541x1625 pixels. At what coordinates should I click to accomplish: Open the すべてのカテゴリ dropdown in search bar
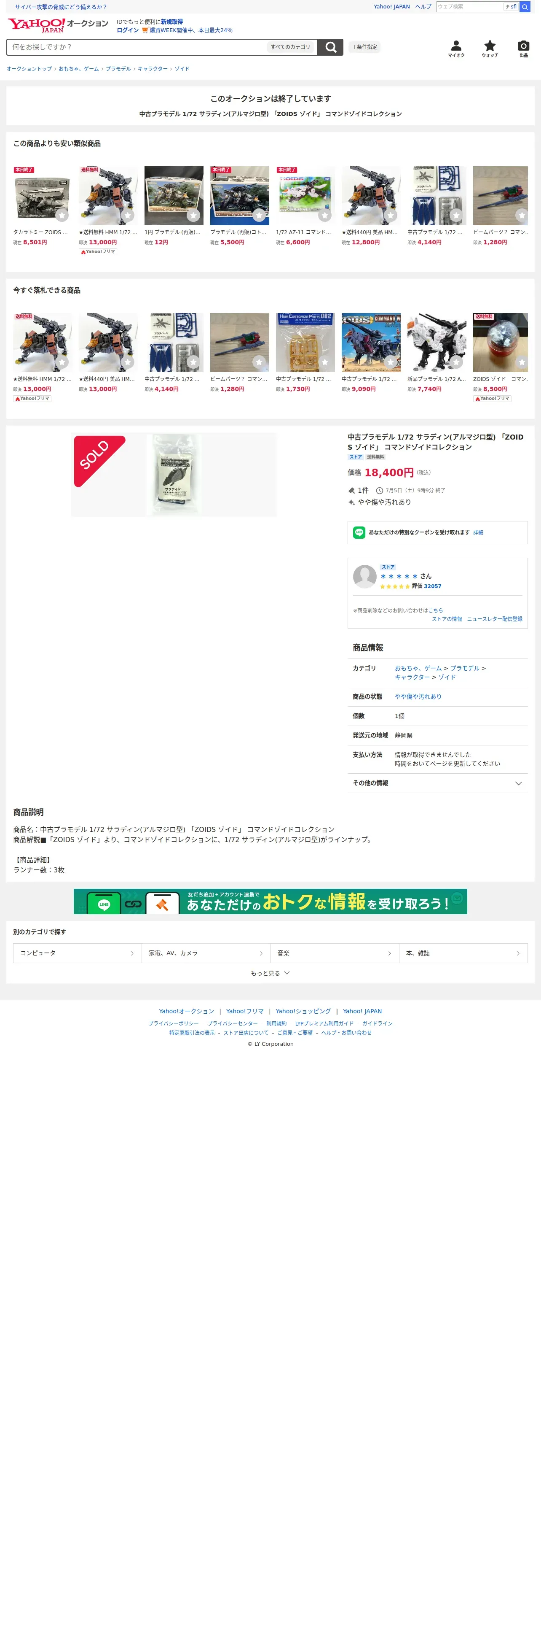pos(290,47)
